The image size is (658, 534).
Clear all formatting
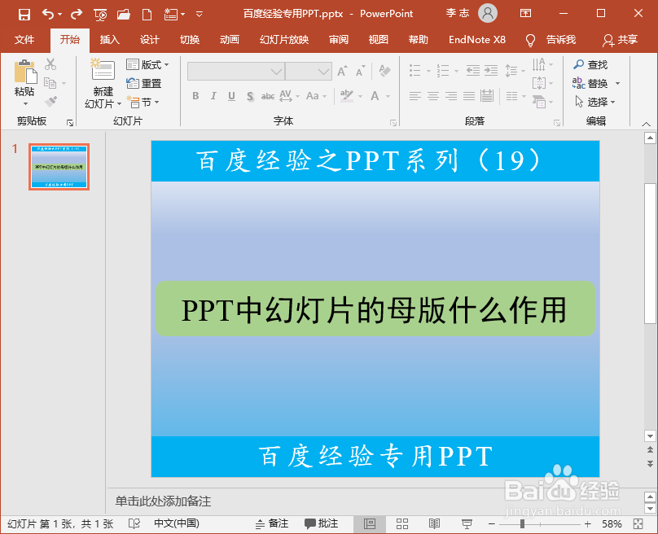click(384, 71)
